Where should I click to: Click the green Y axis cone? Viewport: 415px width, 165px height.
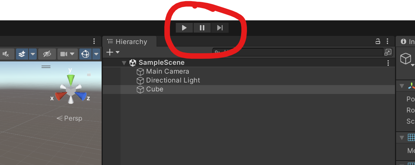pyautogui.click(x=70, y=80)
